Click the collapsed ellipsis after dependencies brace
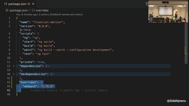189x106 pixels. (48, 66)
